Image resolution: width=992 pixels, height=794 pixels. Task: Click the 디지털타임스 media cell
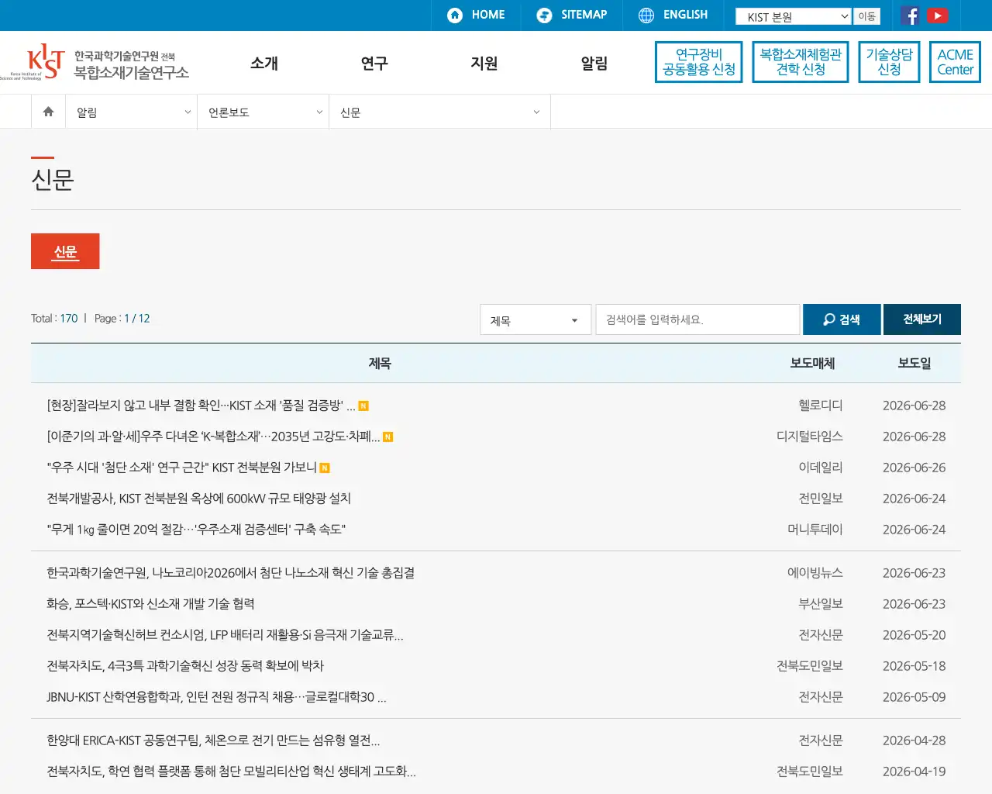810,437
